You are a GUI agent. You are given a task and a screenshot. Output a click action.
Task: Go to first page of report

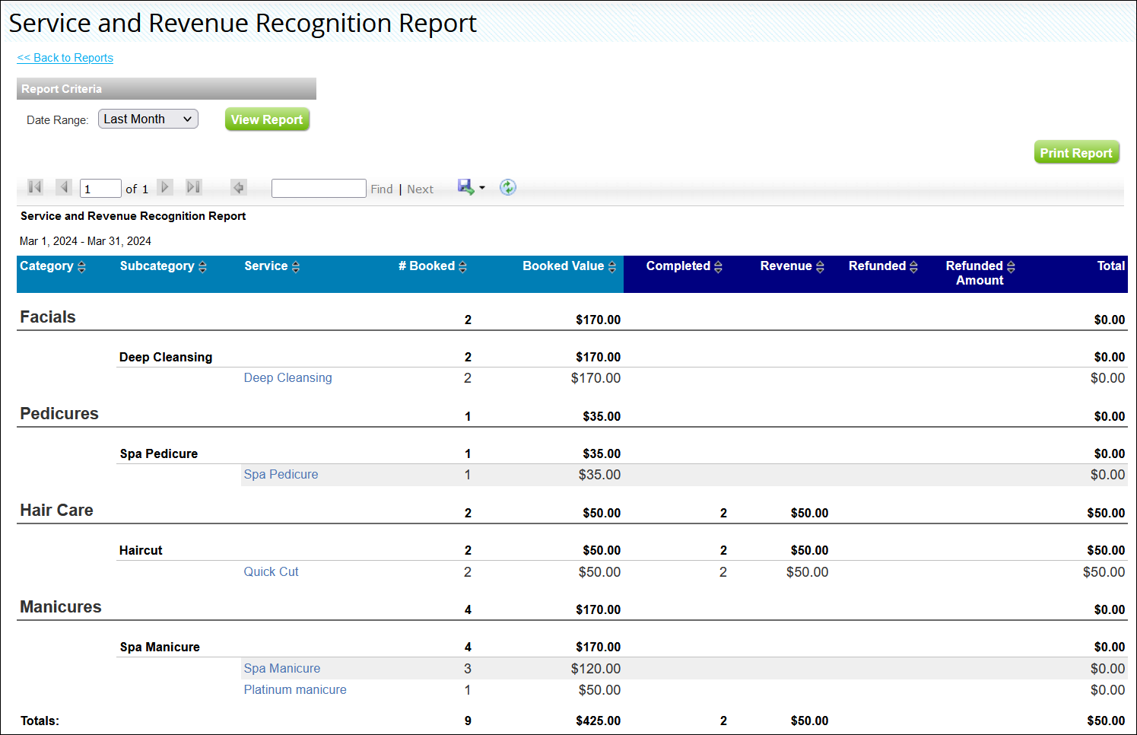coord(35,187)
